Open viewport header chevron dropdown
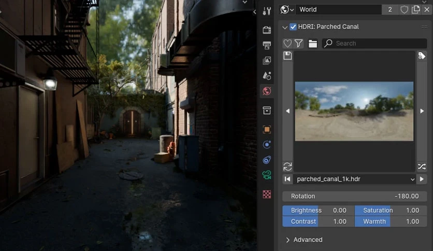The height and width of the screenshot is (251, 433). 244,2
